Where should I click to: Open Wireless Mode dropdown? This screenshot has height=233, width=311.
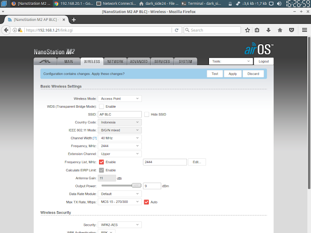click(x=120, y=99)
